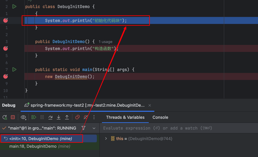Click the '1 usage' hint link
Image resolution: width=258 pixels, height=157 pixels.
105,42
